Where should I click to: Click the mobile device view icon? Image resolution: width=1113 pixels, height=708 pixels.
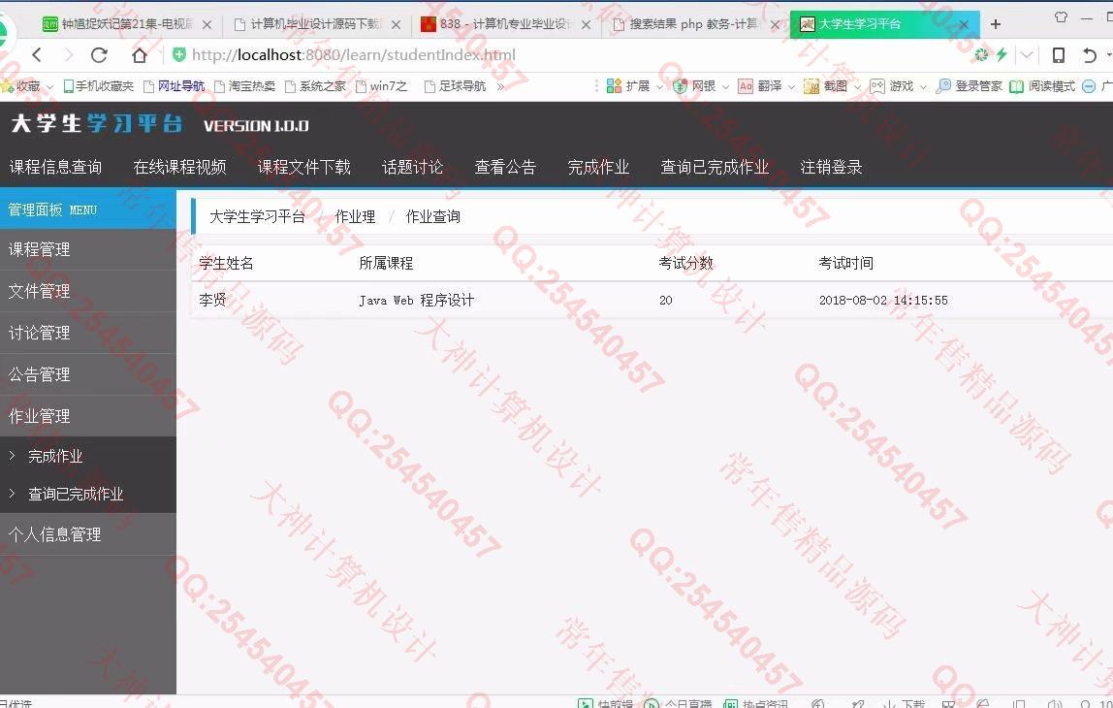[x=1059, y=54]
